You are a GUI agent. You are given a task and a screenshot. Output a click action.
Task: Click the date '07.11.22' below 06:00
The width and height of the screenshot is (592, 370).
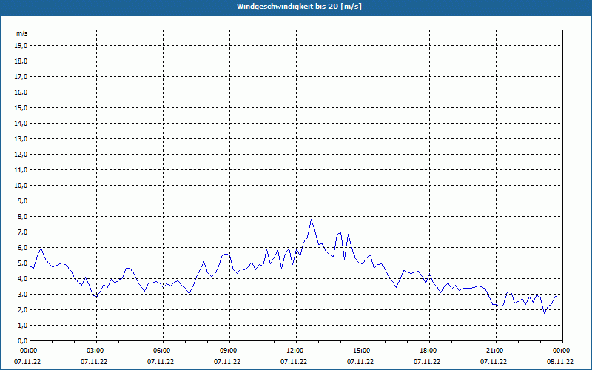tap(161, 362)
